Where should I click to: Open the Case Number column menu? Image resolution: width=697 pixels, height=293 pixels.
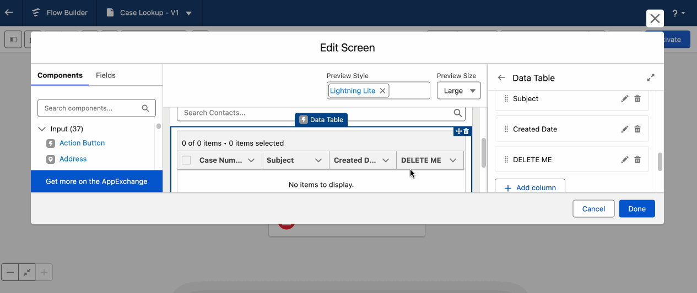click(x=251, y=161)
